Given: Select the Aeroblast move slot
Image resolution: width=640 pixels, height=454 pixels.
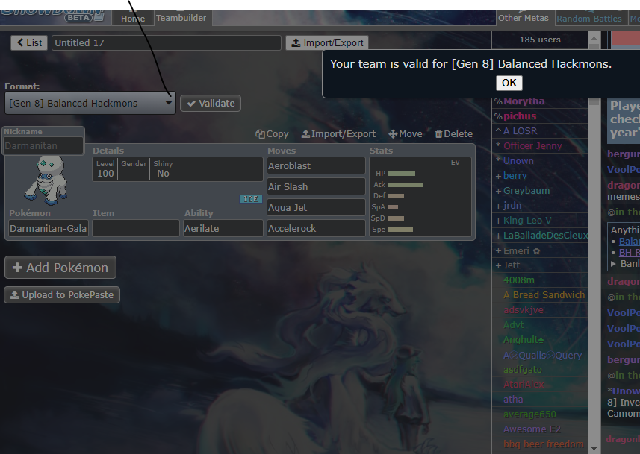Looking at the screenshot, I should [316, 165].
